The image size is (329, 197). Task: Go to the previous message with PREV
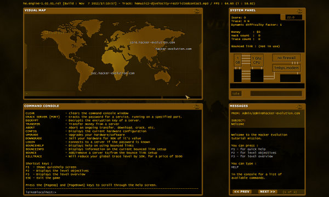coord(241,192)
